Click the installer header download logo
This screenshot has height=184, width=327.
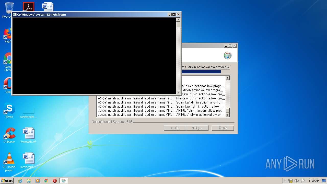pos(227,55)
